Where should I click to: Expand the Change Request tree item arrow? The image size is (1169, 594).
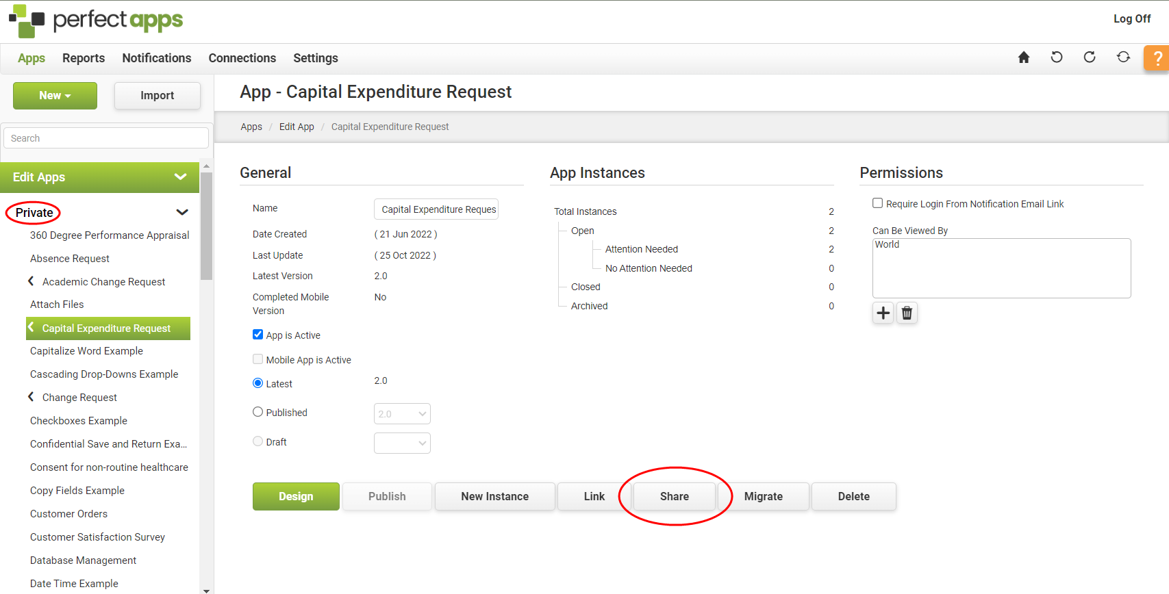[31, 397]
